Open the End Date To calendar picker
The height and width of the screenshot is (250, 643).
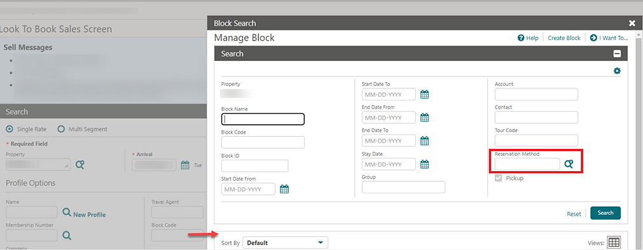(x=424, y=141)
